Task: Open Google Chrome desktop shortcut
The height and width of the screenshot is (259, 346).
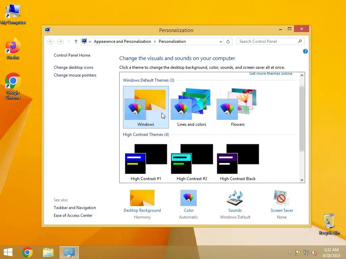Action: (x=13, y=86)
